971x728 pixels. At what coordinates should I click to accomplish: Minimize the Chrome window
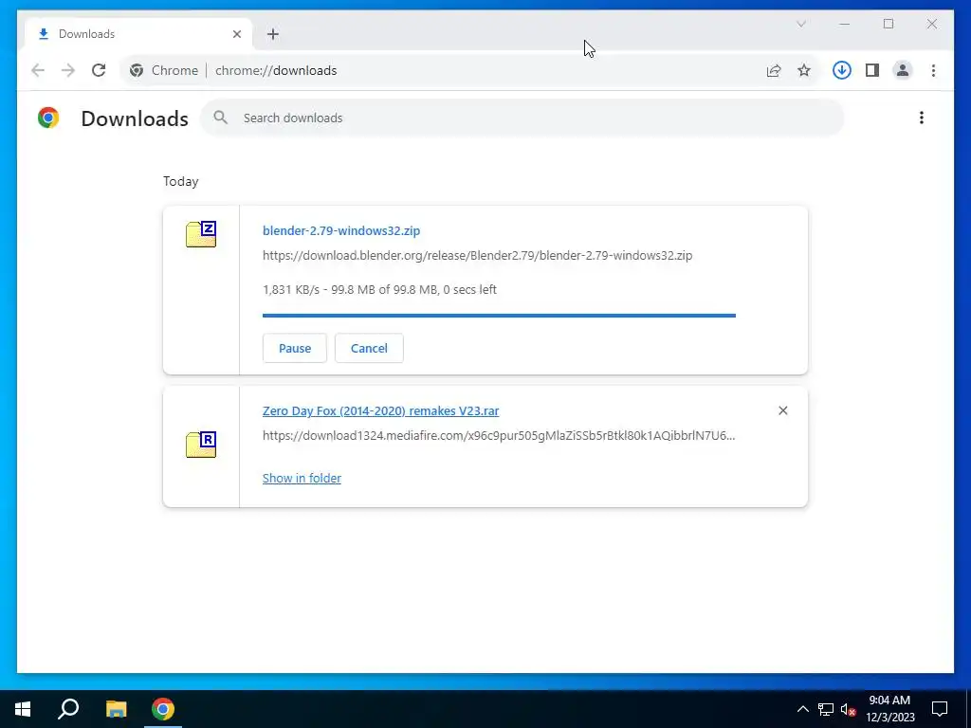[x=845, y=24]
